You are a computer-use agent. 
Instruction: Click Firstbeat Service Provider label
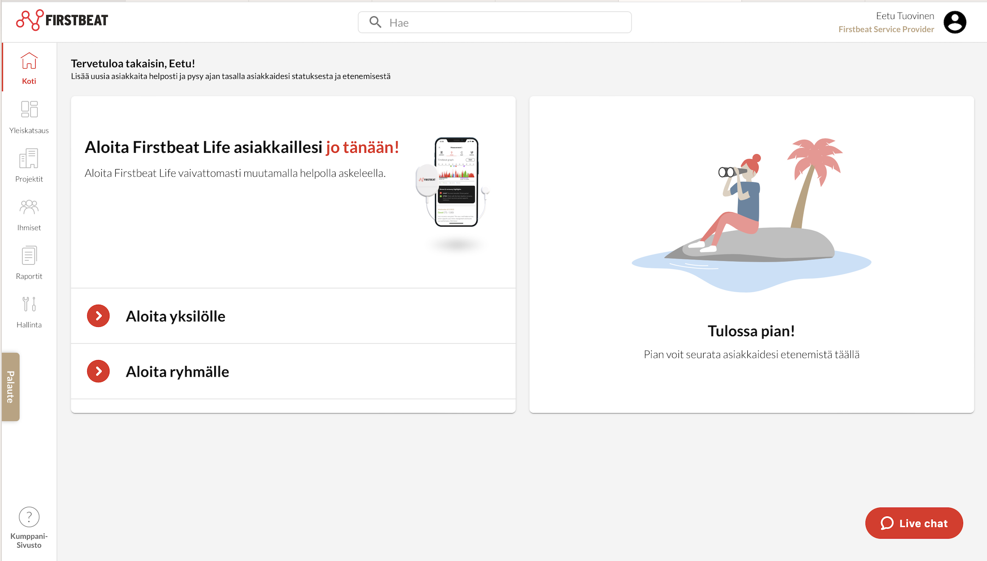886,29
